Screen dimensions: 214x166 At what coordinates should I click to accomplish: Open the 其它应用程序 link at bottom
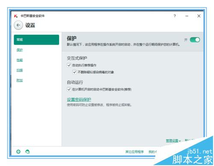(134, 152)
